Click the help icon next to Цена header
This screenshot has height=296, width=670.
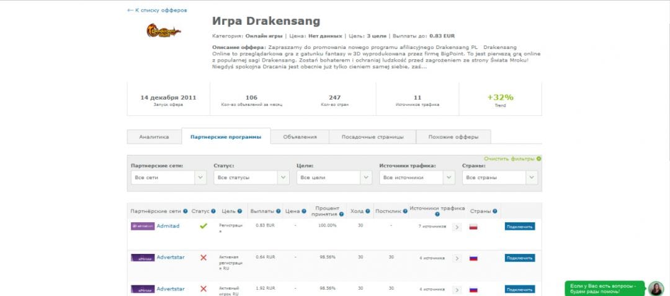304,211
